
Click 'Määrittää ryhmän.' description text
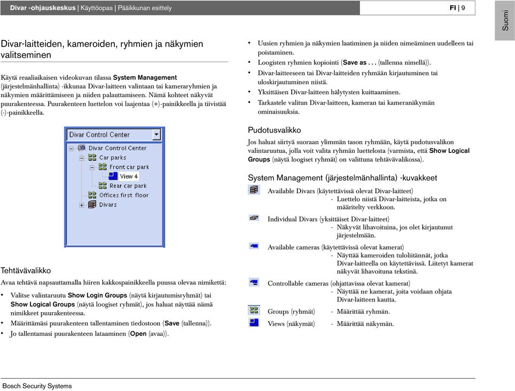363,312
